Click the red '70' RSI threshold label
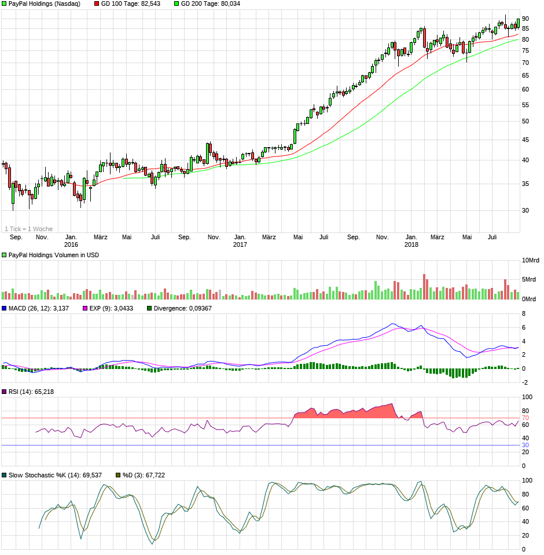The width and height of the screenshot is (544, 555). (525, 418)
